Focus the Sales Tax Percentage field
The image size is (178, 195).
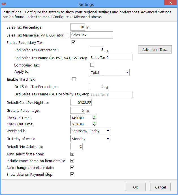(78, 27)
